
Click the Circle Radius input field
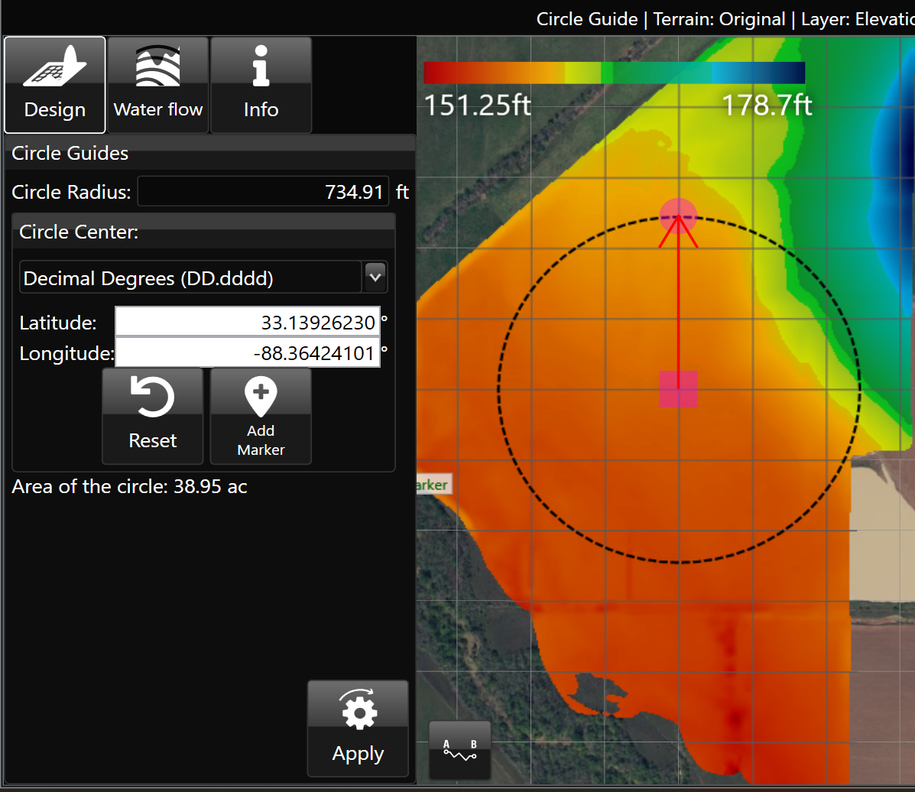pos(263,191)
